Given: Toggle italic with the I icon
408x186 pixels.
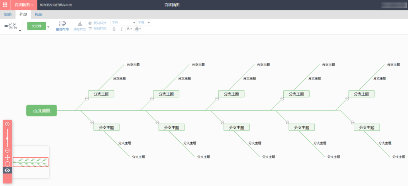Looking at the screenshot, I should pyautogui.click(x=121, y=29).
